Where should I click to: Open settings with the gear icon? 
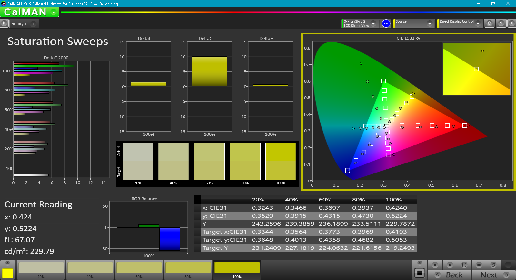490,23
